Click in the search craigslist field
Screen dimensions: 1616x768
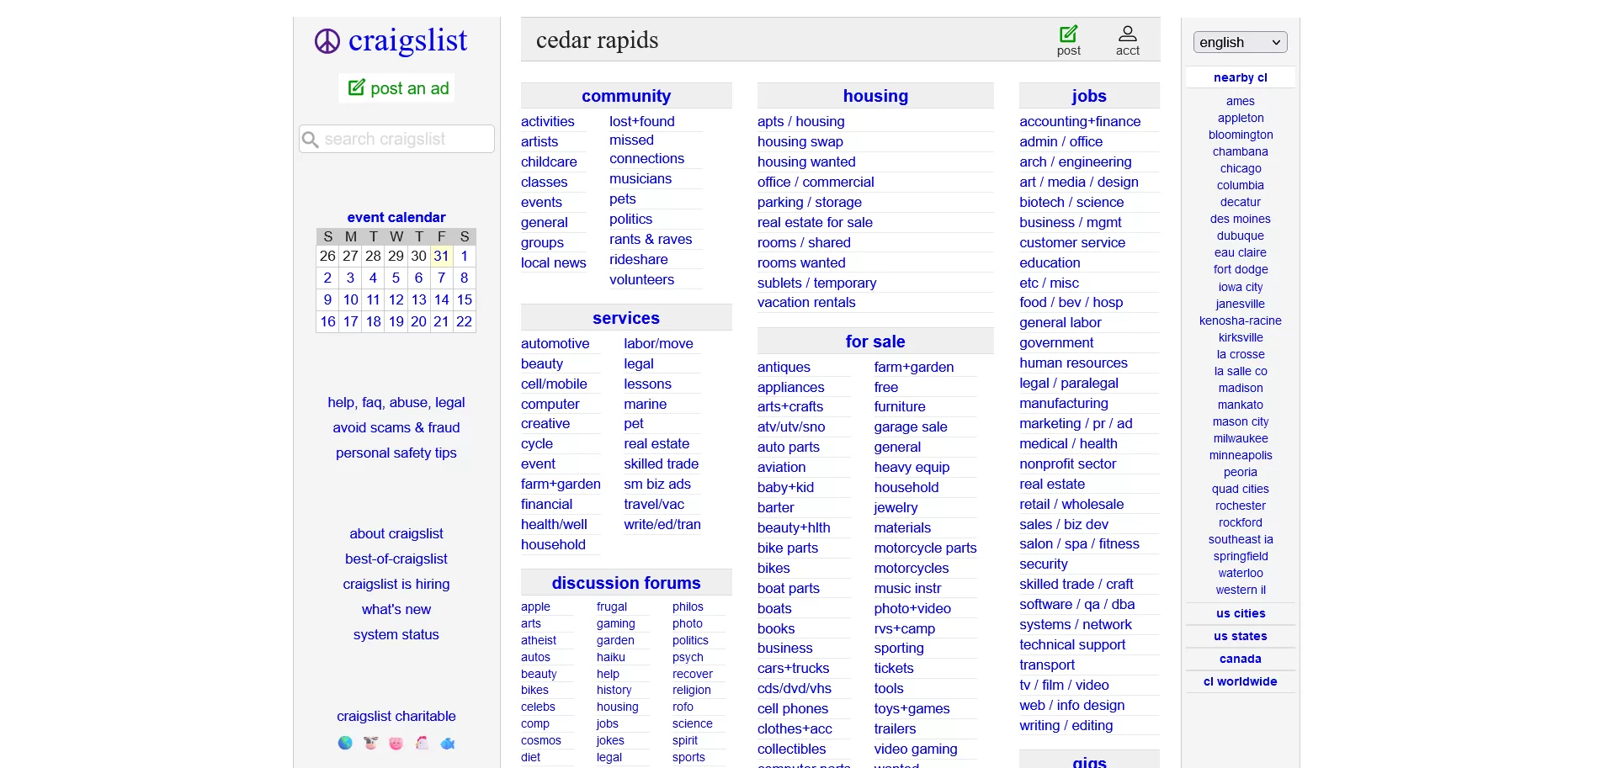click(x=396, y=139)
